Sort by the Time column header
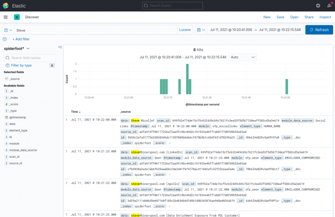 click(76, 112)
